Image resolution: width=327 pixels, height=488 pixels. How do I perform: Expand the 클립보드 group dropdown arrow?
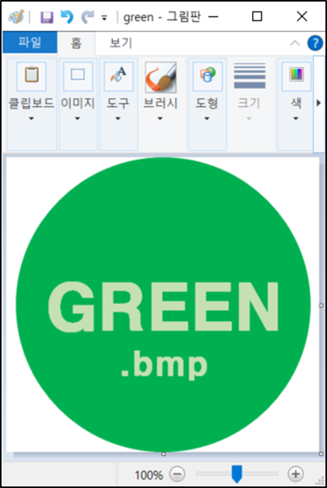coord(31,119)
